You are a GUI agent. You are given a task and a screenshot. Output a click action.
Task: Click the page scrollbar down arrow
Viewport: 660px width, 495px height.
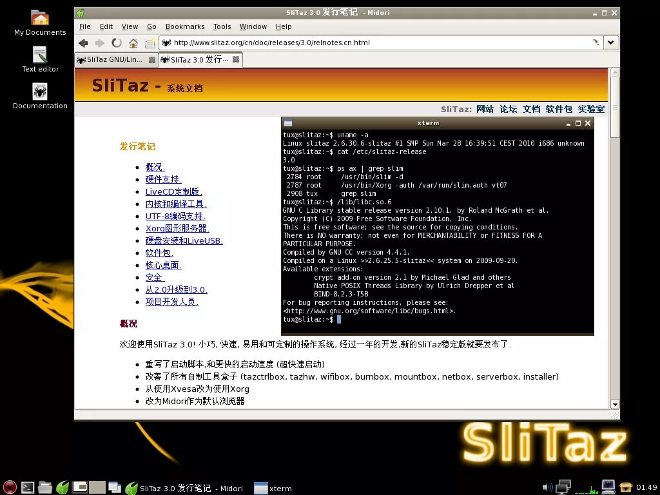(x=615, y=405)
